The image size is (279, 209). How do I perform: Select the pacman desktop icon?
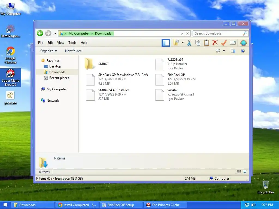click(x=11, y=98)
